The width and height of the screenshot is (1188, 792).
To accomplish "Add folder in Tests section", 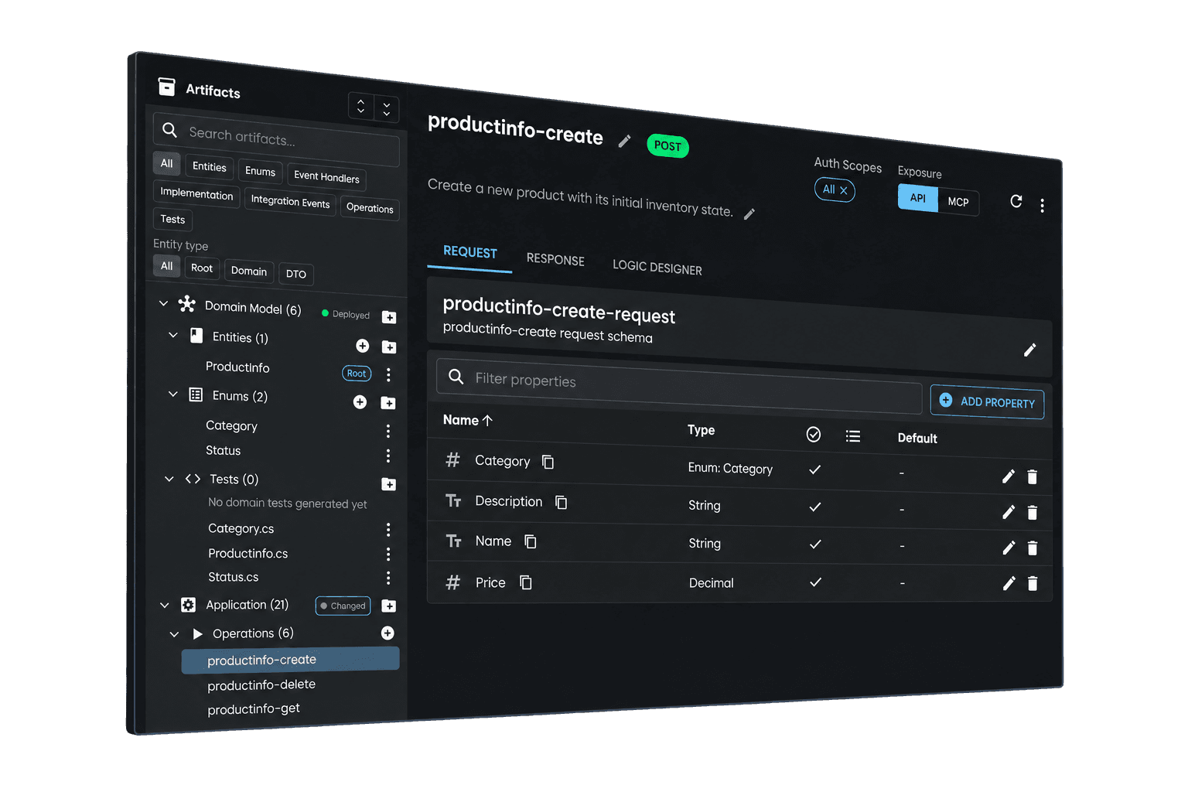I will click(389, 484).
